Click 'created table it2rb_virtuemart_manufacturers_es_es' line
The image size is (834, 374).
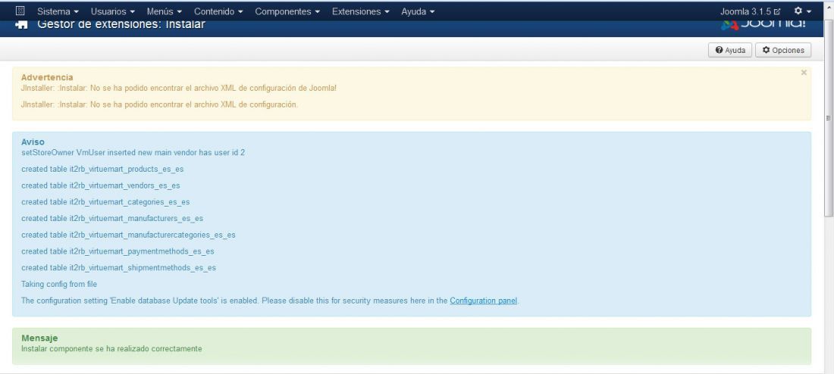(112, 218)
